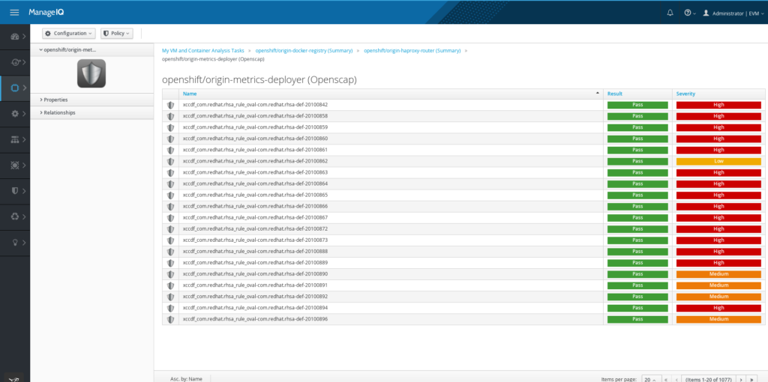The height and width of the screenshot is (382, 768).
Task: Open the notifications bell
Action: click(x=670, y=13)
